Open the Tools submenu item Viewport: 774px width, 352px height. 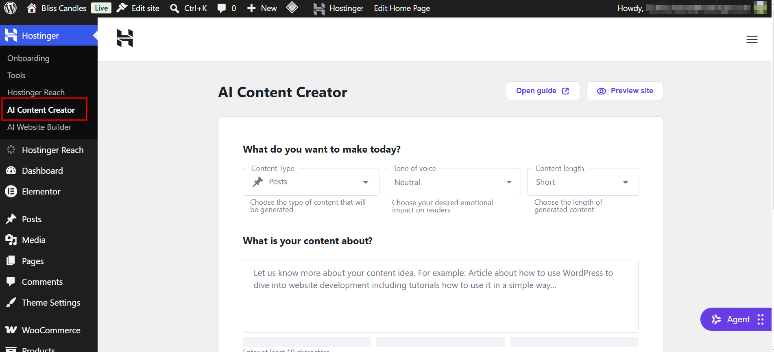pyautogui.click(x=16, y=75)
